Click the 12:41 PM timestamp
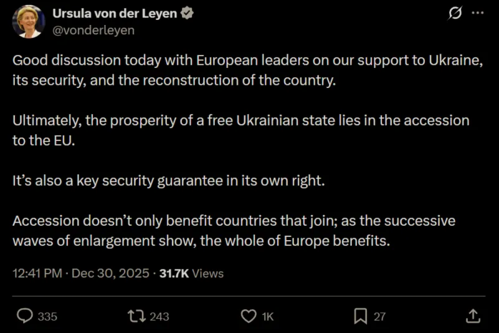Screen dimensions: 499x333 point(37,273)
